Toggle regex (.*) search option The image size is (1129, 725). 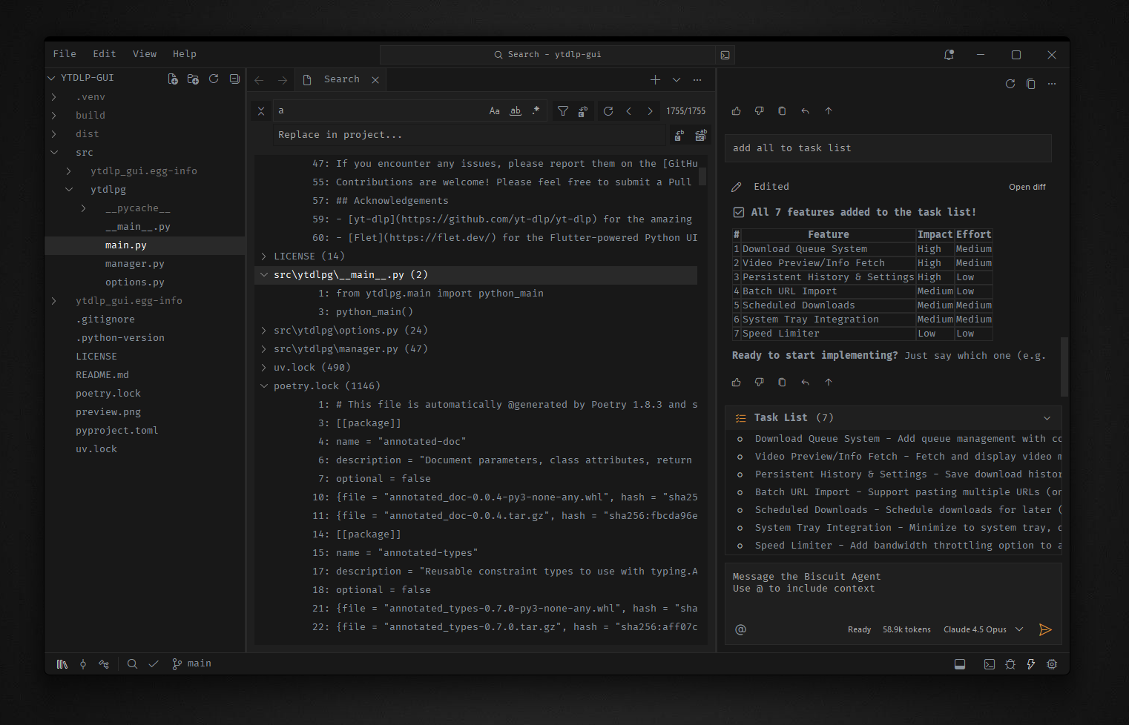pyautogui.click(x=536, y=111)
